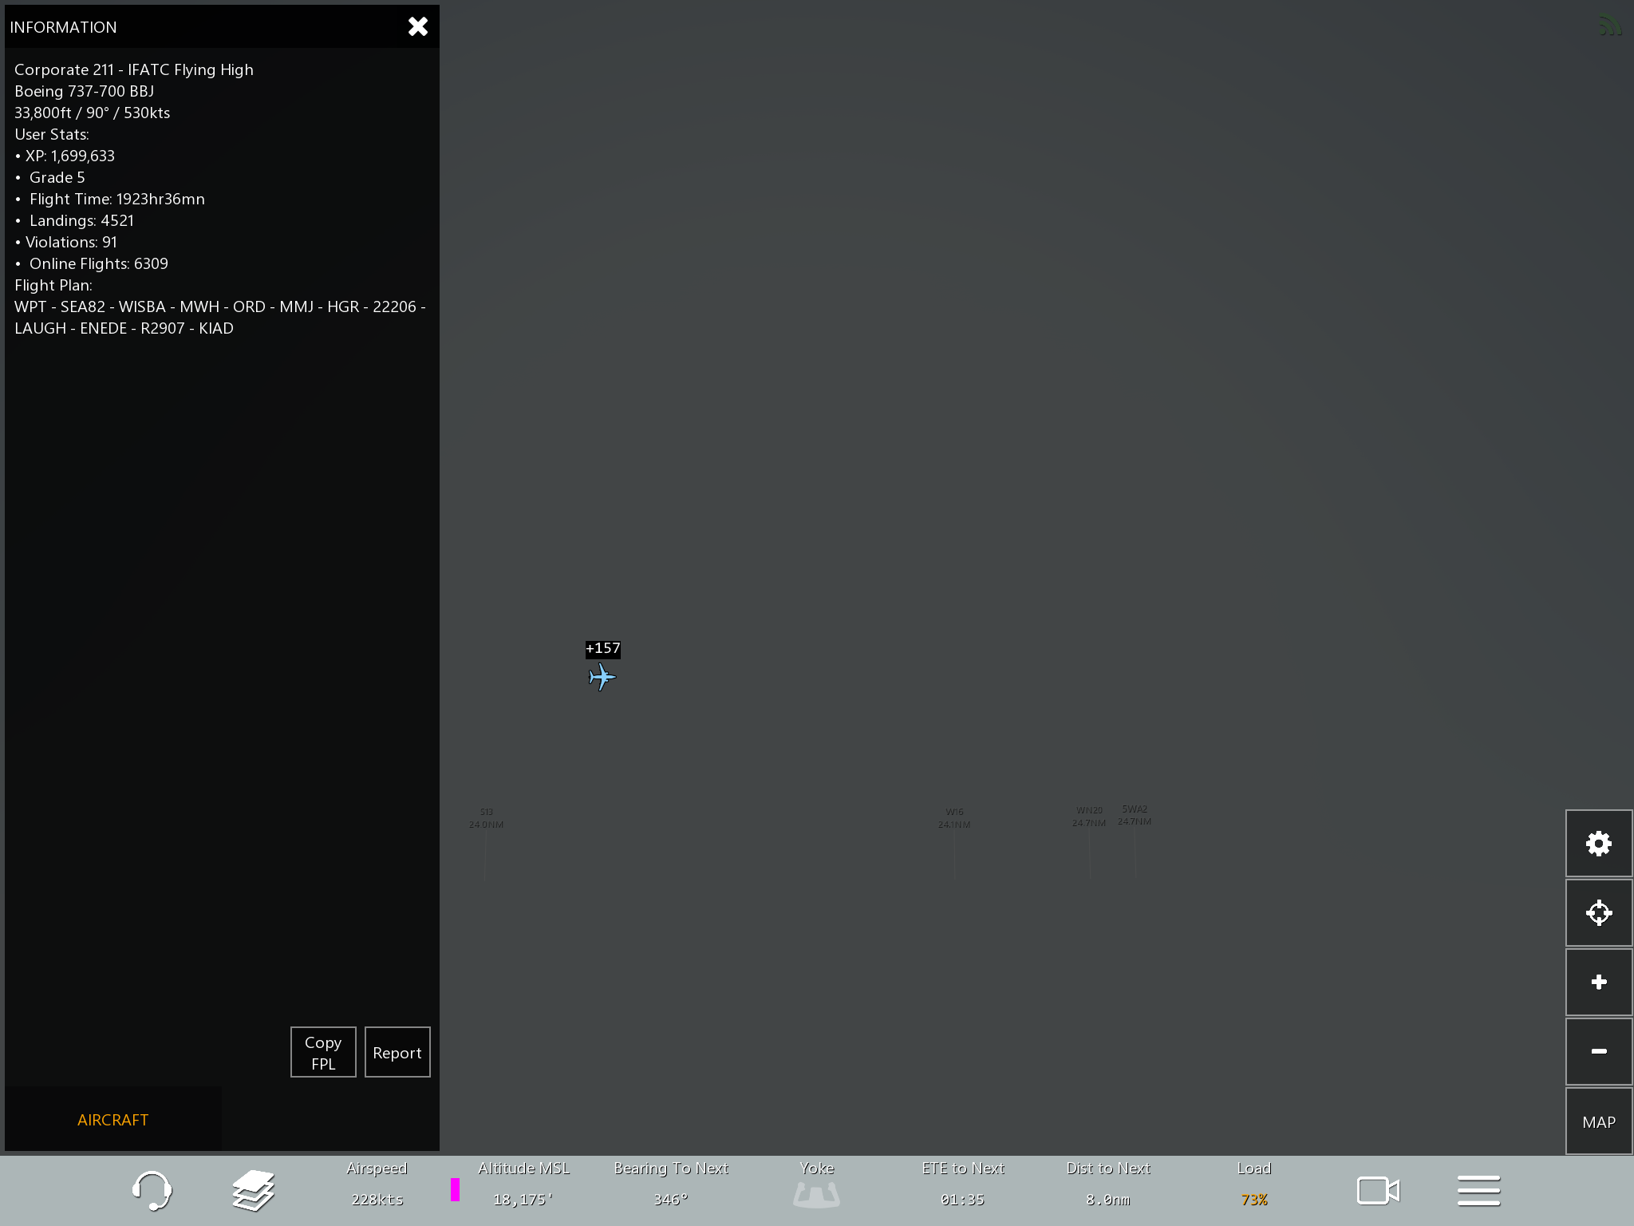Zoom in map with plus button
This screenshot has width=1634, height=1226.
tap(1598, 982)
